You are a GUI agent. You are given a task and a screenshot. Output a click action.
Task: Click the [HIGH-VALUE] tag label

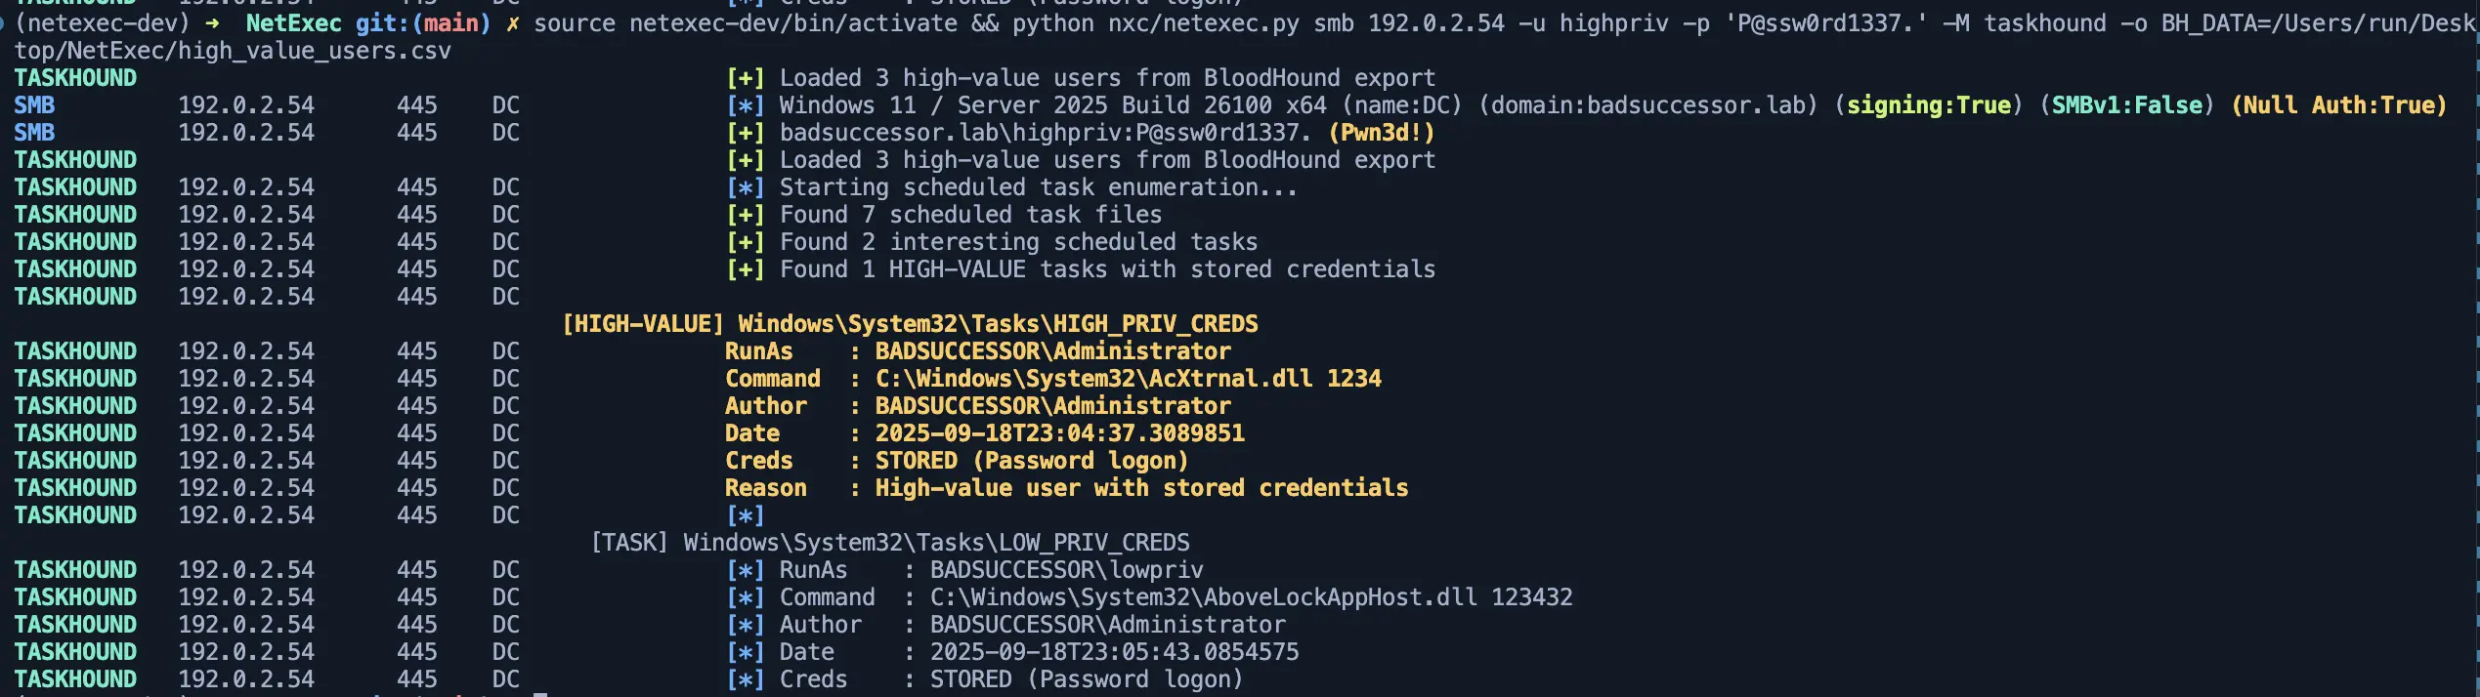click(x=643, y=323)
